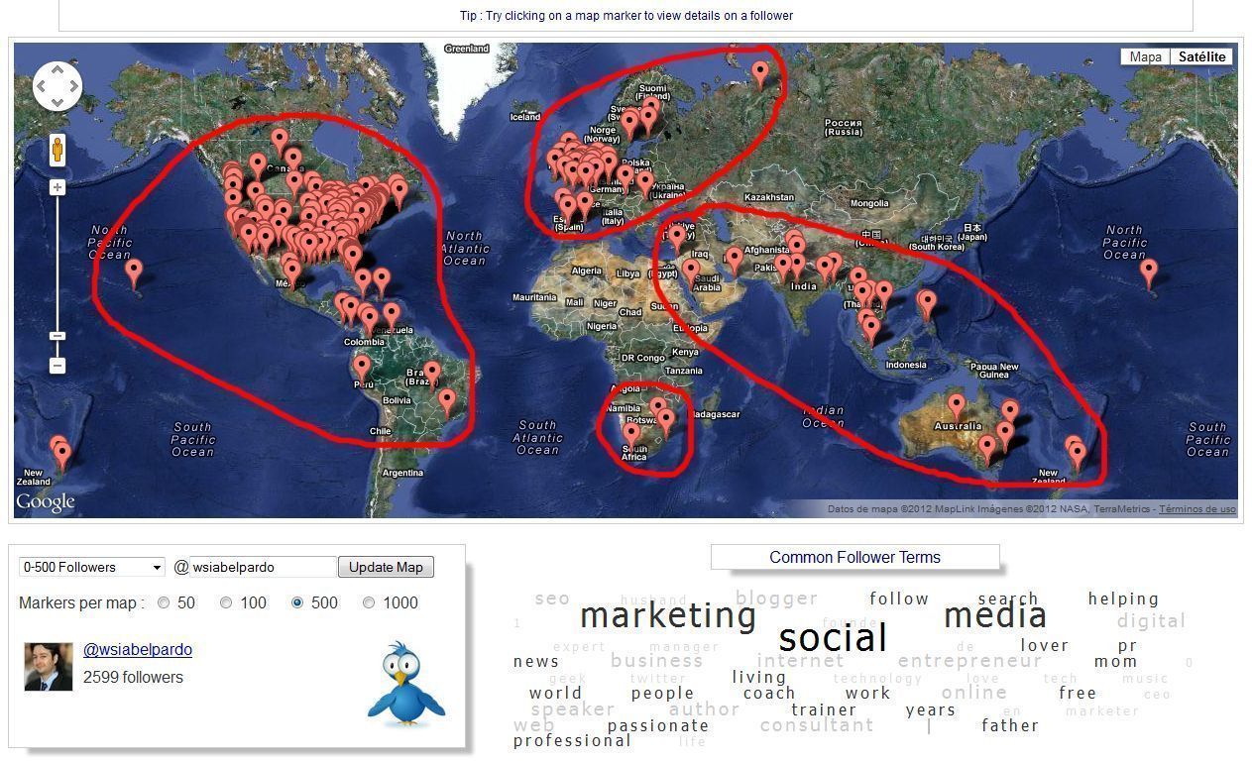Open the @wsiabelpardo profile link
Viewport: 1252px width, 763px height.
pyautogui.click(x=138, y=650)
